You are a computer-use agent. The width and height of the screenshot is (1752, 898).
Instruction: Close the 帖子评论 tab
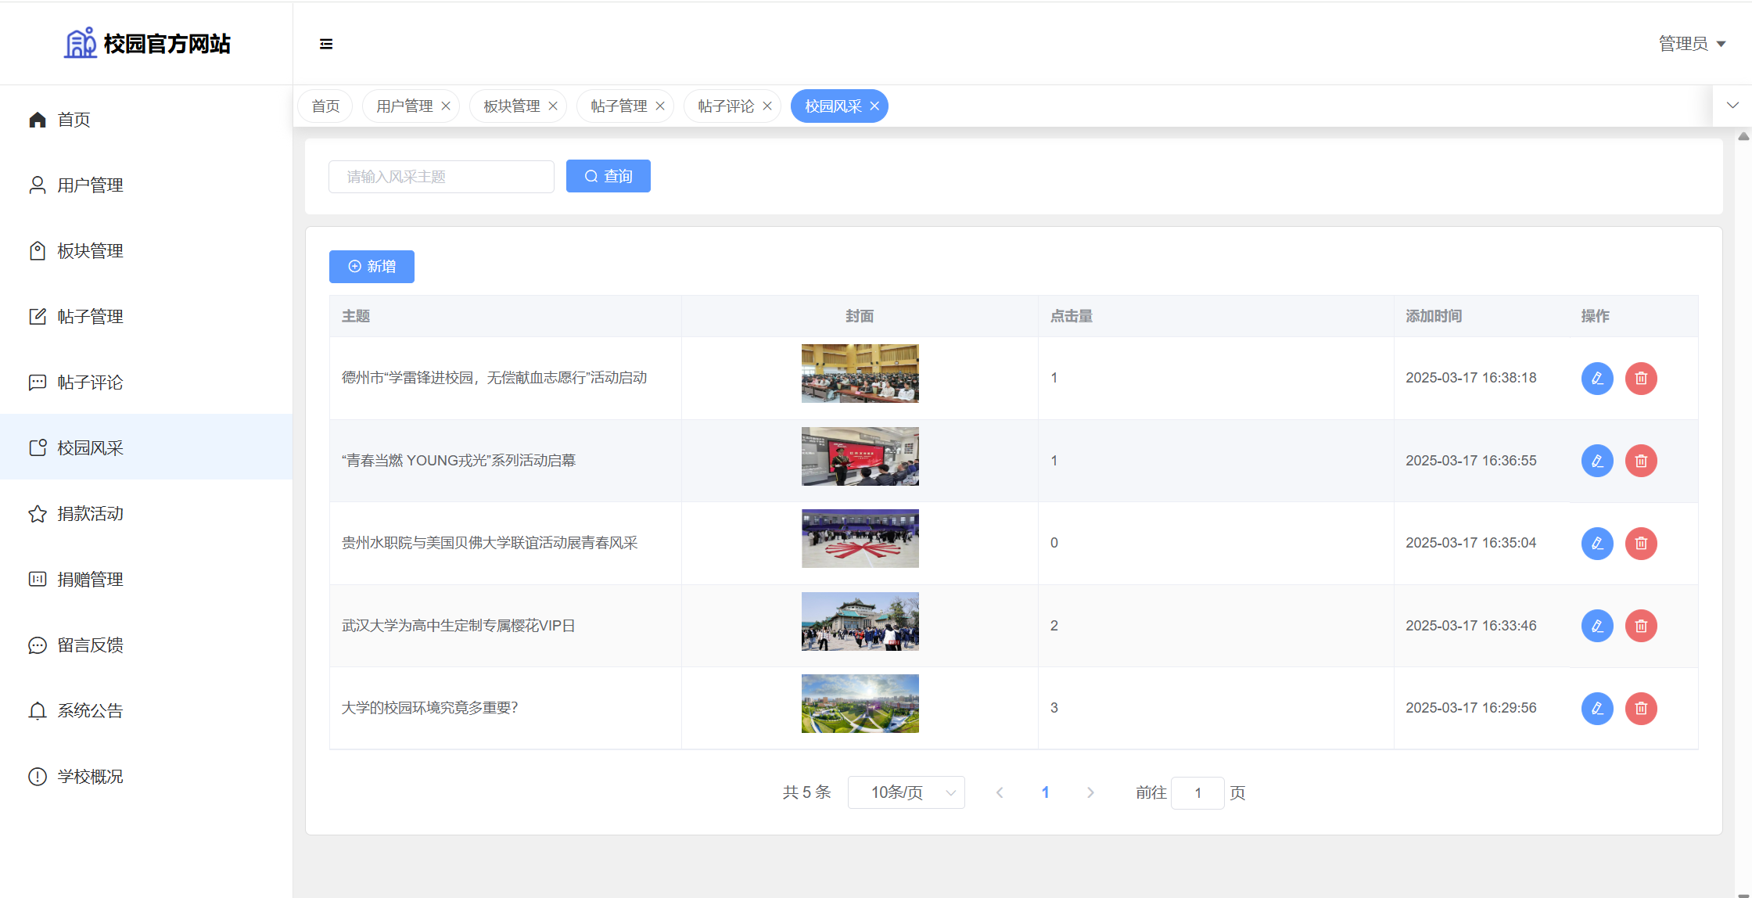(767, 106)
